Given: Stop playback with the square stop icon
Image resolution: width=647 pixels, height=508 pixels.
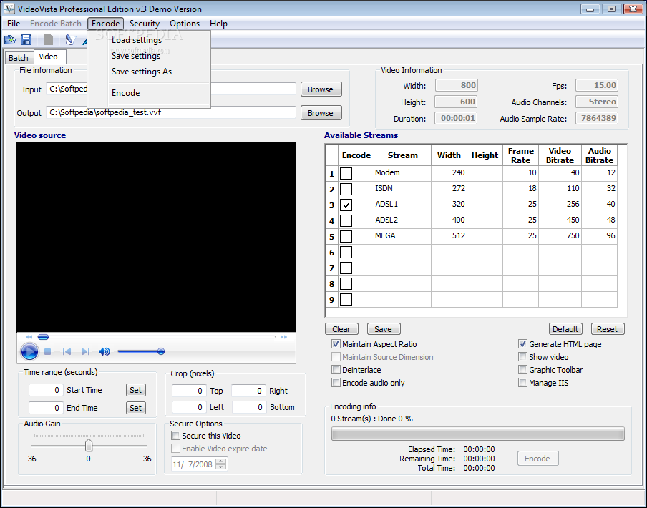Looking at the screenshot, I should pos(47,352).
